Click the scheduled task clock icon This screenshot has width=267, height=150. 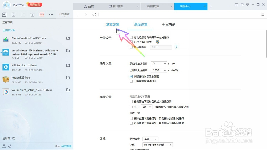pyautogui.click(x=10, y=146)
